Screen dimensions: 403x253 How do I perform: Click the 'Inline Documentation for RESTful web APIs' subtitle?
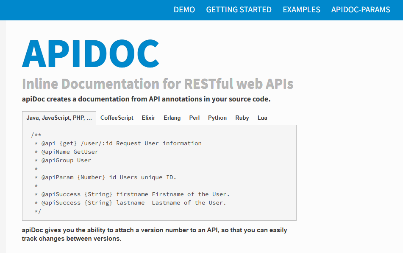point(158,84)
